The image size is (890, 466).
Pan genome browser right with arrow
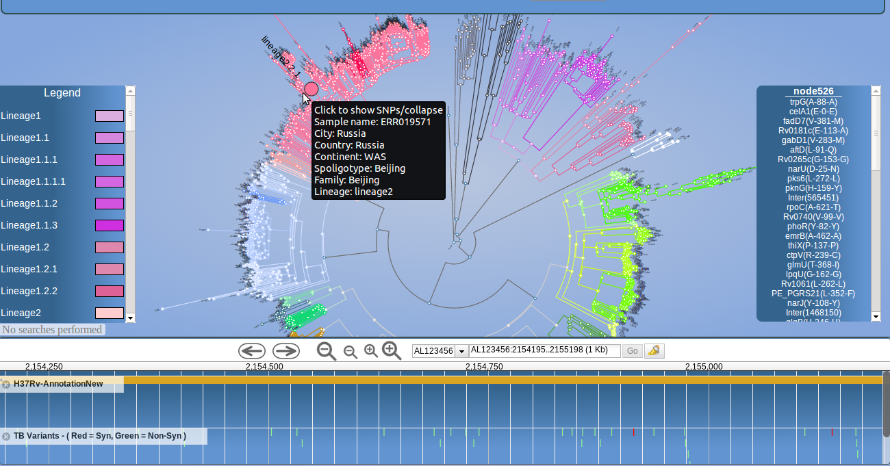pos(285,351)
